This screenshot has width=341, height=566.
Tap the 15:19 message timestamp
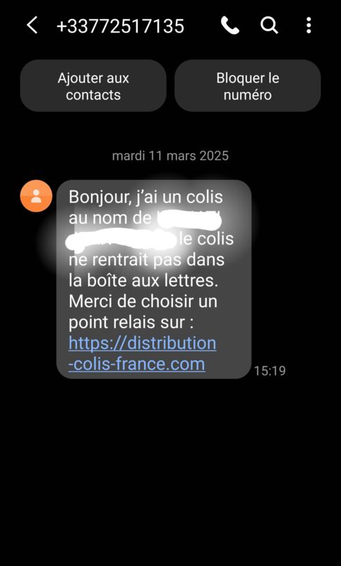270,371
